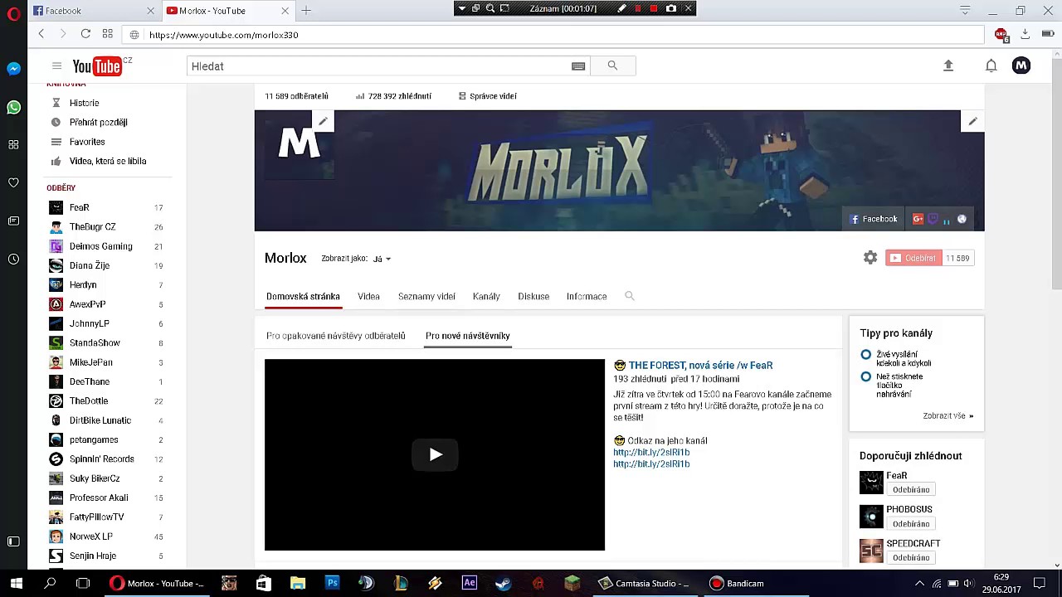The image size is (1062, 597).
Task: Show hidden system tray icons
Action: (x=919, y=584)
